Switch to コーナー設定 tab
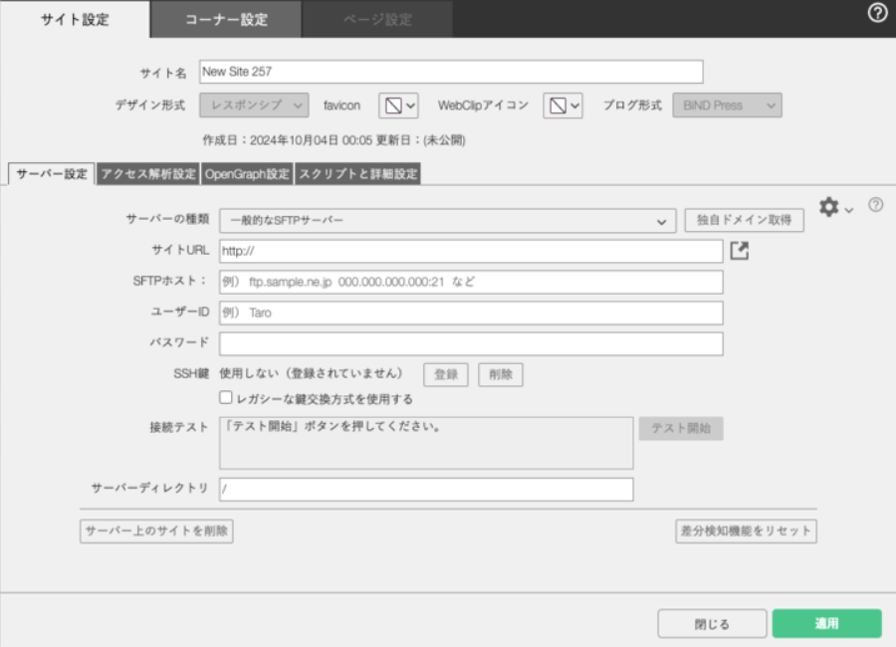896x647 pixels. coord(226,19)
